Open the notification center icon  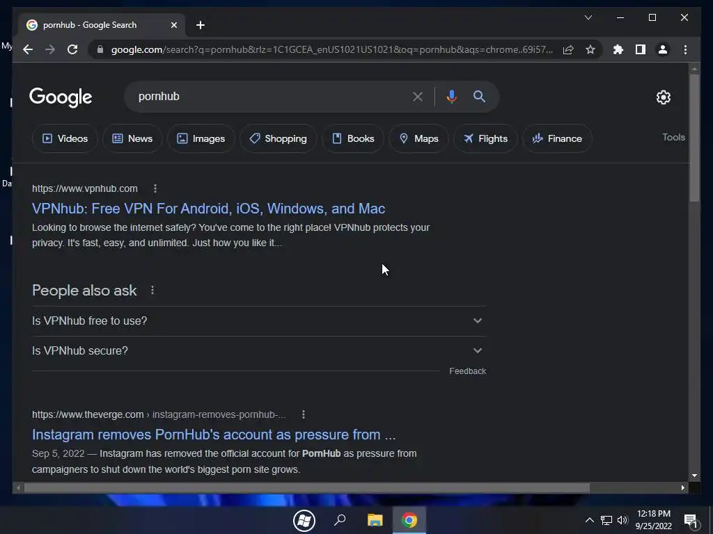(691, 521)
